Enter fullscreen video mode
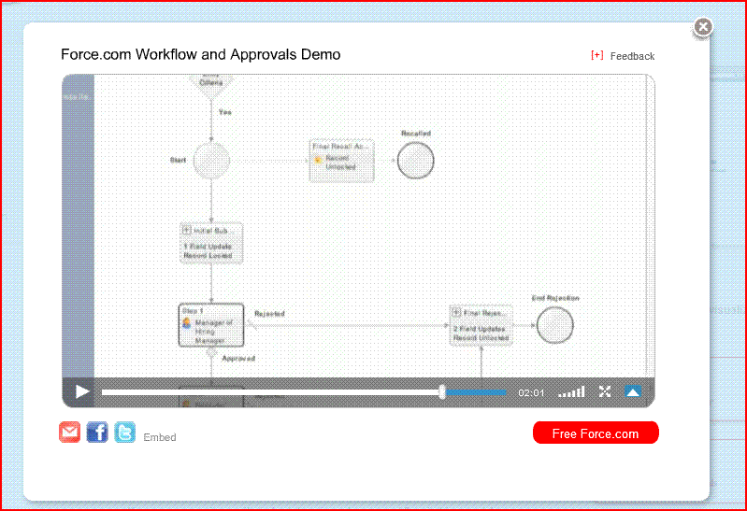This screenshot has width=747, height=511. [605, 392]
